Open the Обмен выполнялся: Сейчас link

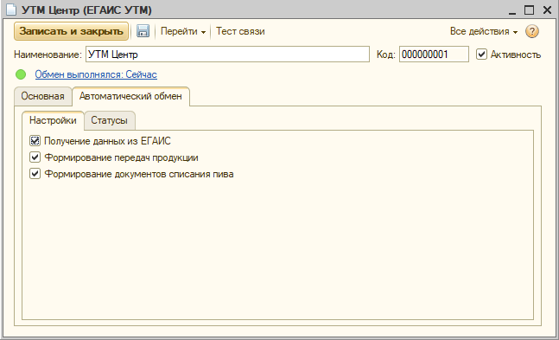tap(96, 74)
